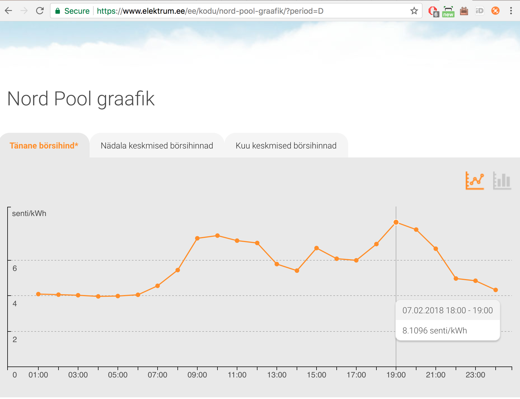Open the Kuu keskmised börsihinnad tab

(286, 146)
